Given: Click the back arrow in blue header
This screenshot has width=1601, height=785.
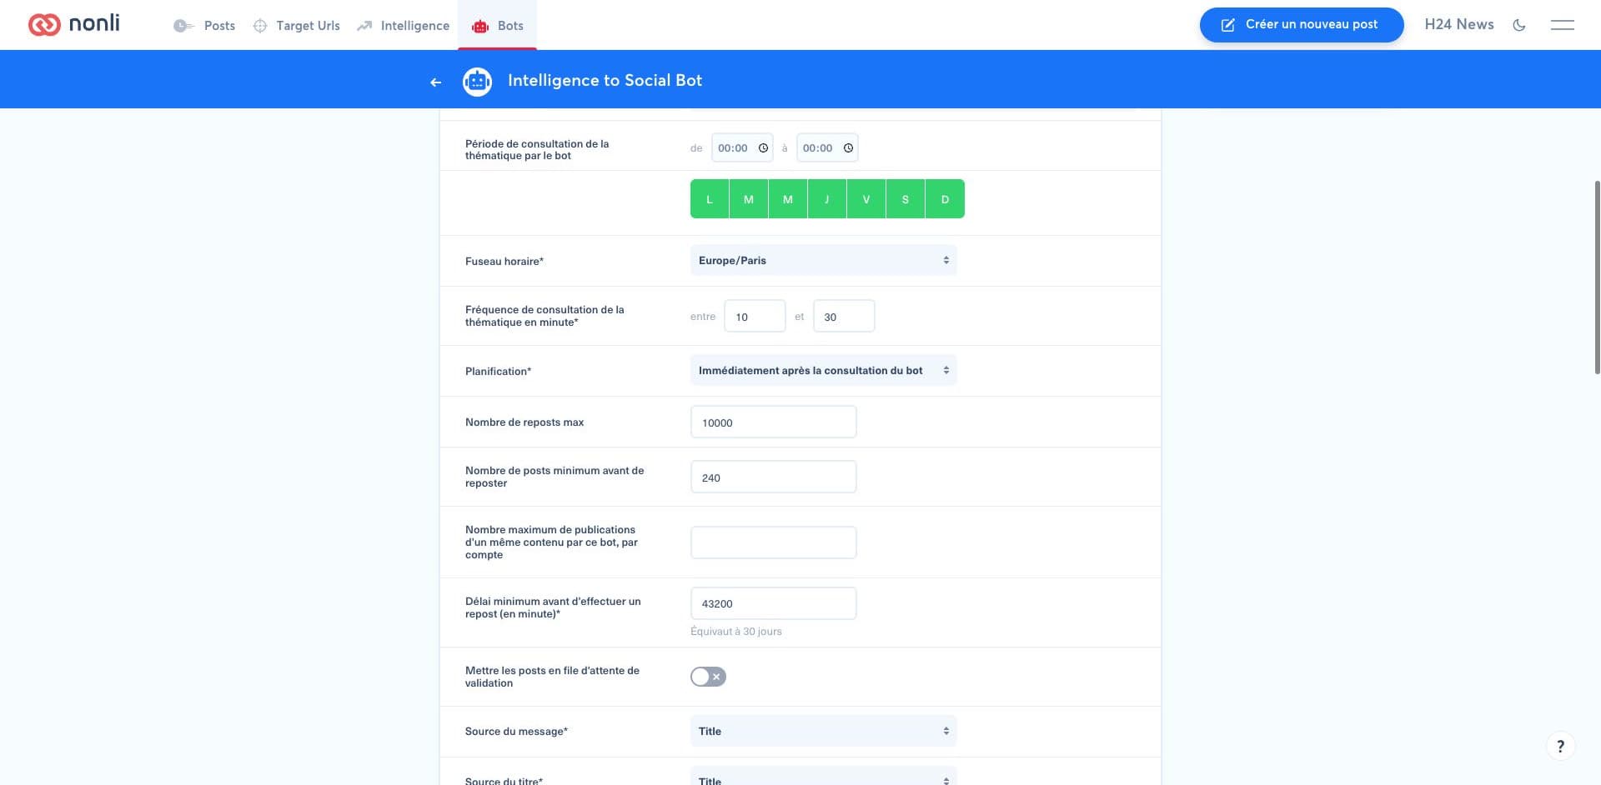Looking at the screenshot, I should pos(435,82).
